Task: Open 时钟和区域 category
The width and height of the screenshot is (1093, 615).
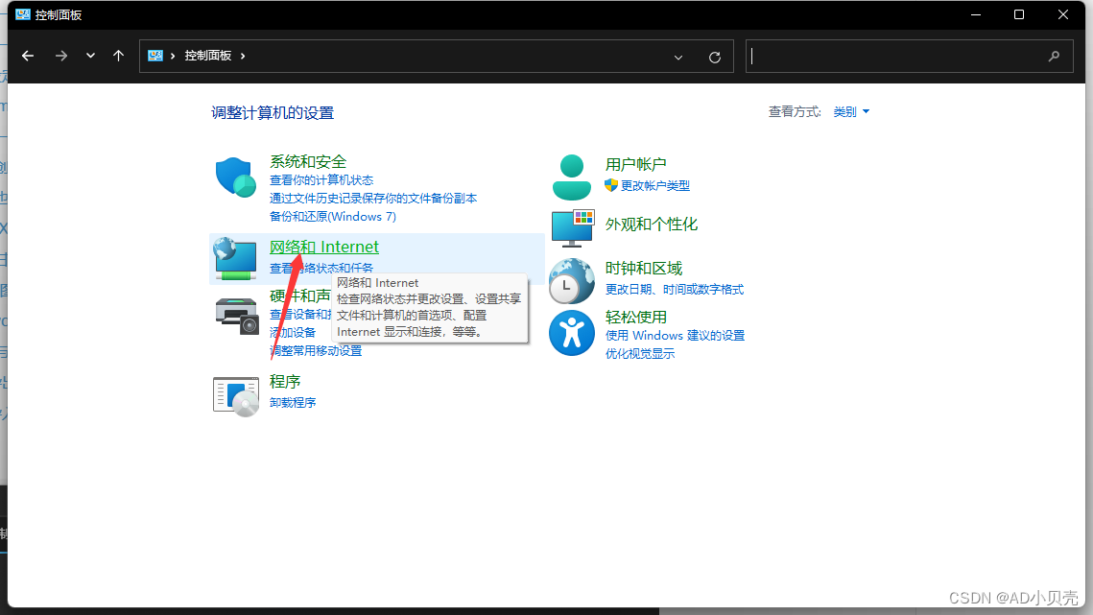Action: (643, 269)
